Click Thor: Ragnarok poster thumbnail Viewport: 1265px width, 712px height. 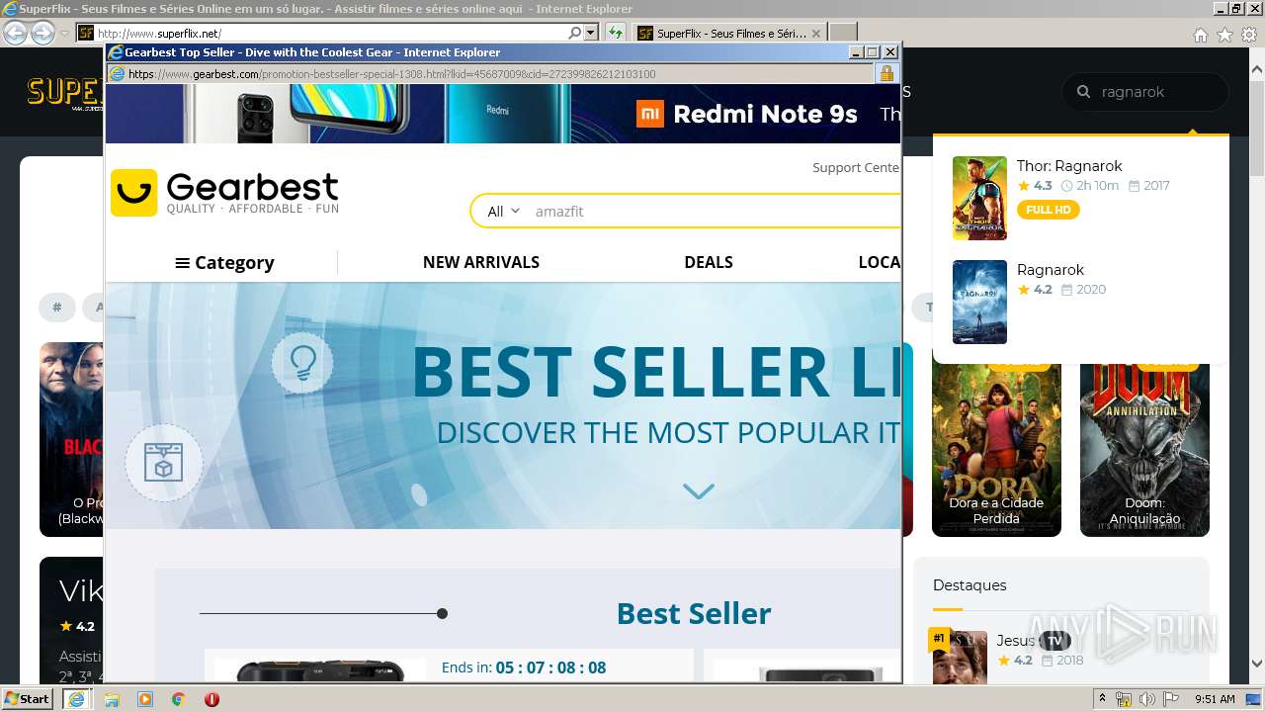979,198
